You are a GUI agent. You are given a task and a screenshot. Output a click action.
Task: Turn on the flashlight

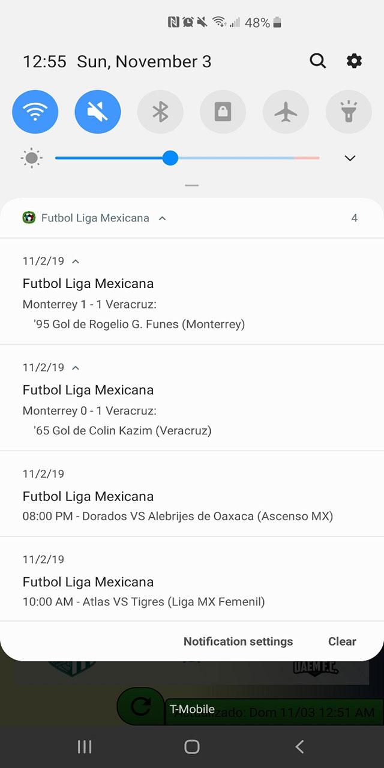pos(349,112)
